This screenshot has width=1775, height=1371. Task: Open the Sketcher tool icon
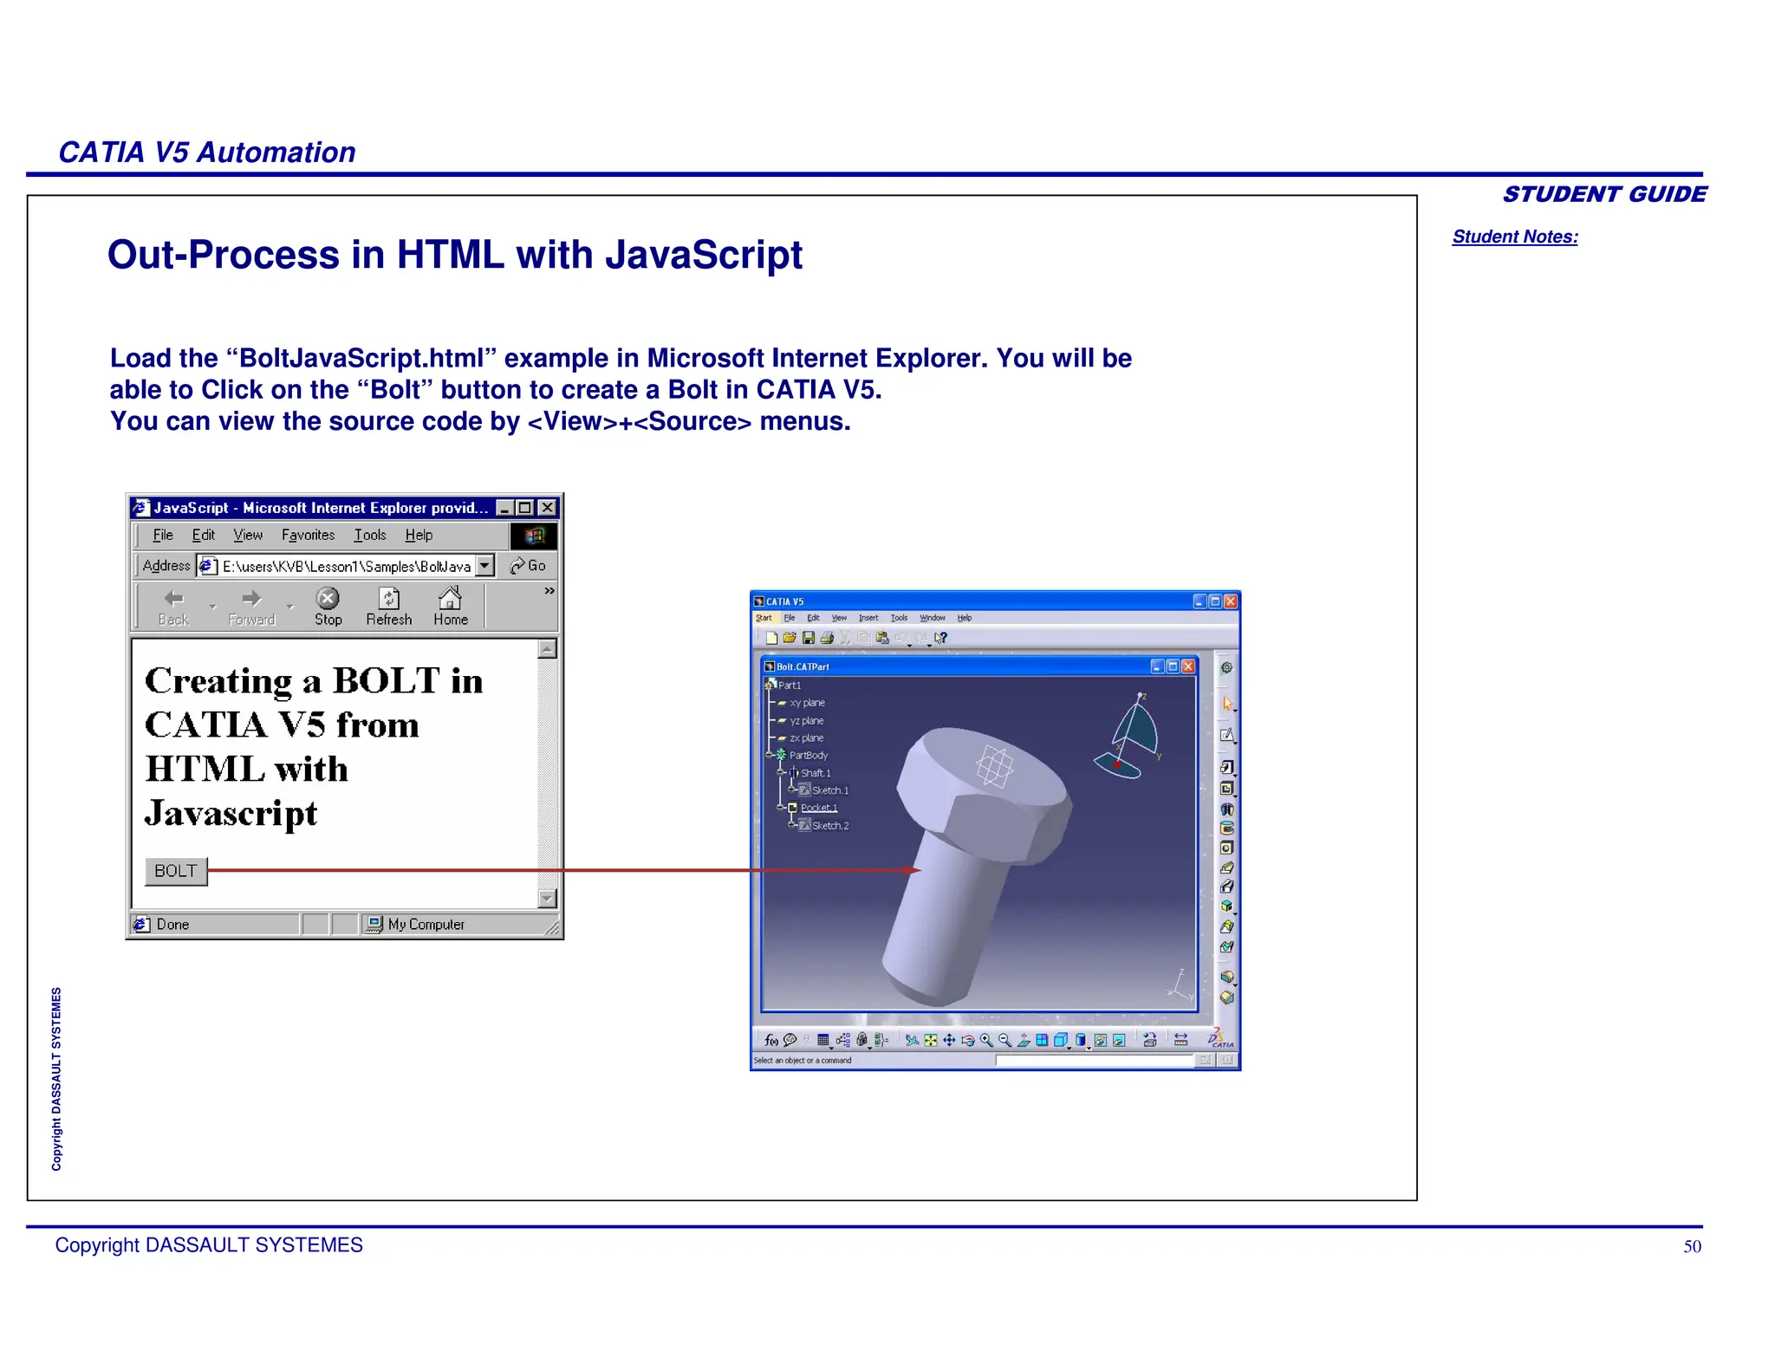pos(1227,735)
